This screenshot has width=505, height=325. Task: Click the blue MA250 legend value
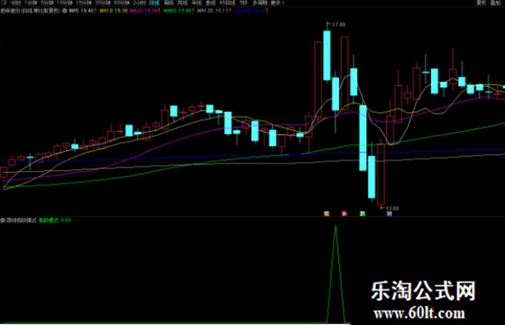[x=250, y=11]
